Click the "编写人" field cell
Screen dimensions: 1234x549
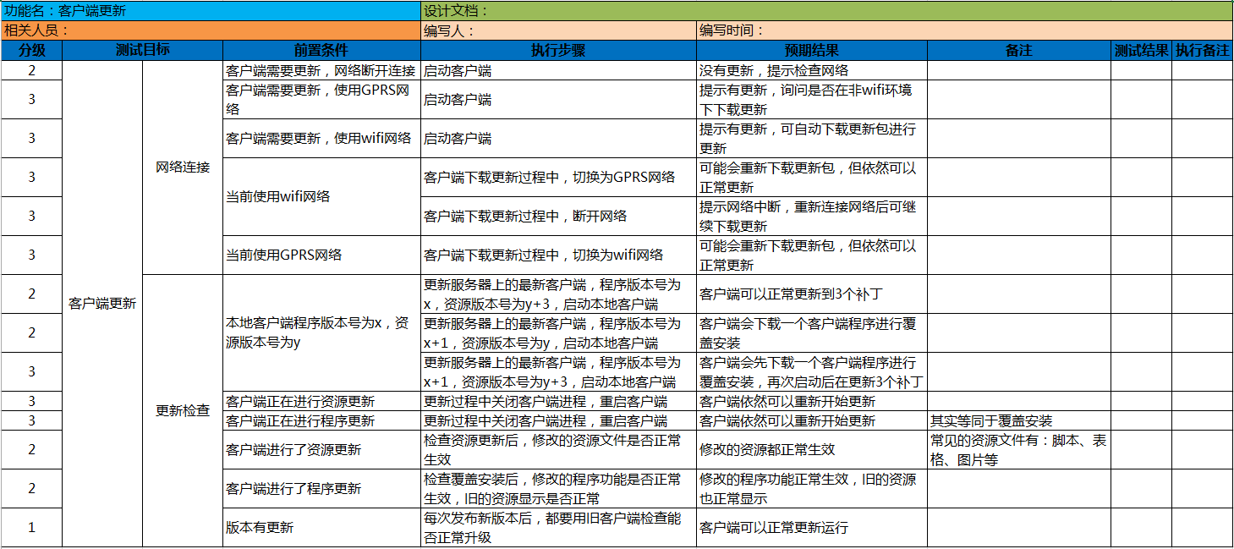(x=558, y=30)
